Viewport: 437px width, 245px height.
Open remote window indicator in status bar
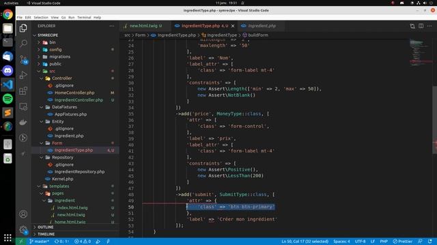[20, 242]
